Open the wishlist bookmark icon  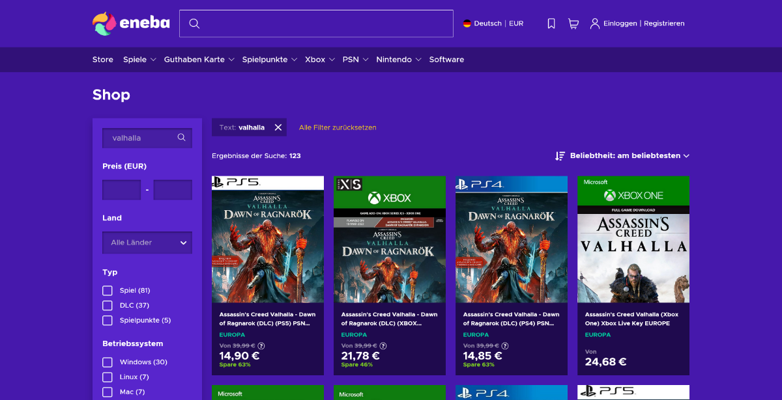coord(551,23)
